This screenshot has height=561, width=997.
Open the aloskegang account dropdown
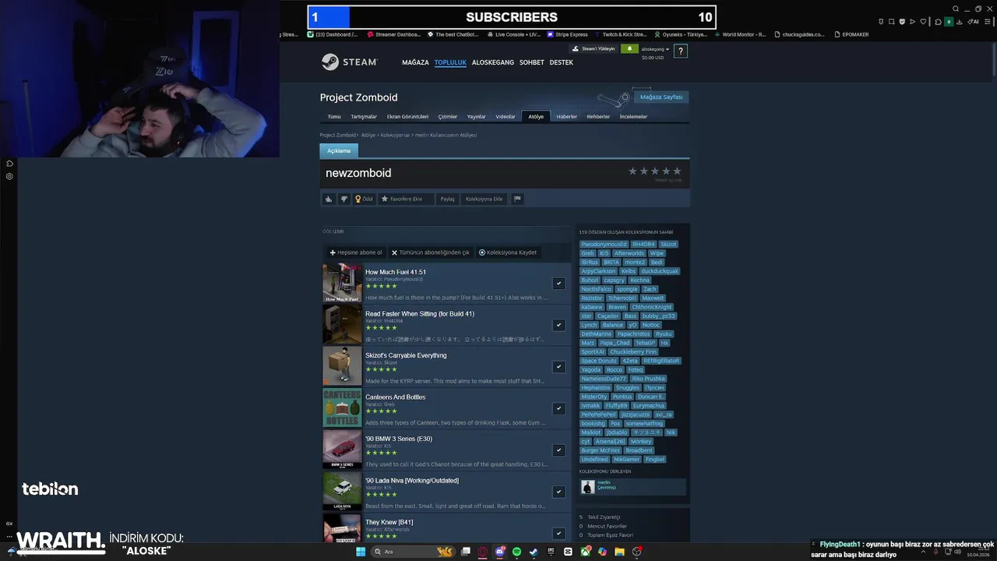coord(654,48)
